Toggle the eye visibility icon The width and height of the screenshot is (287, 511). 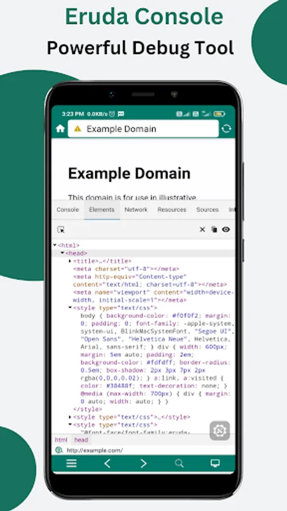coord(226,229)
